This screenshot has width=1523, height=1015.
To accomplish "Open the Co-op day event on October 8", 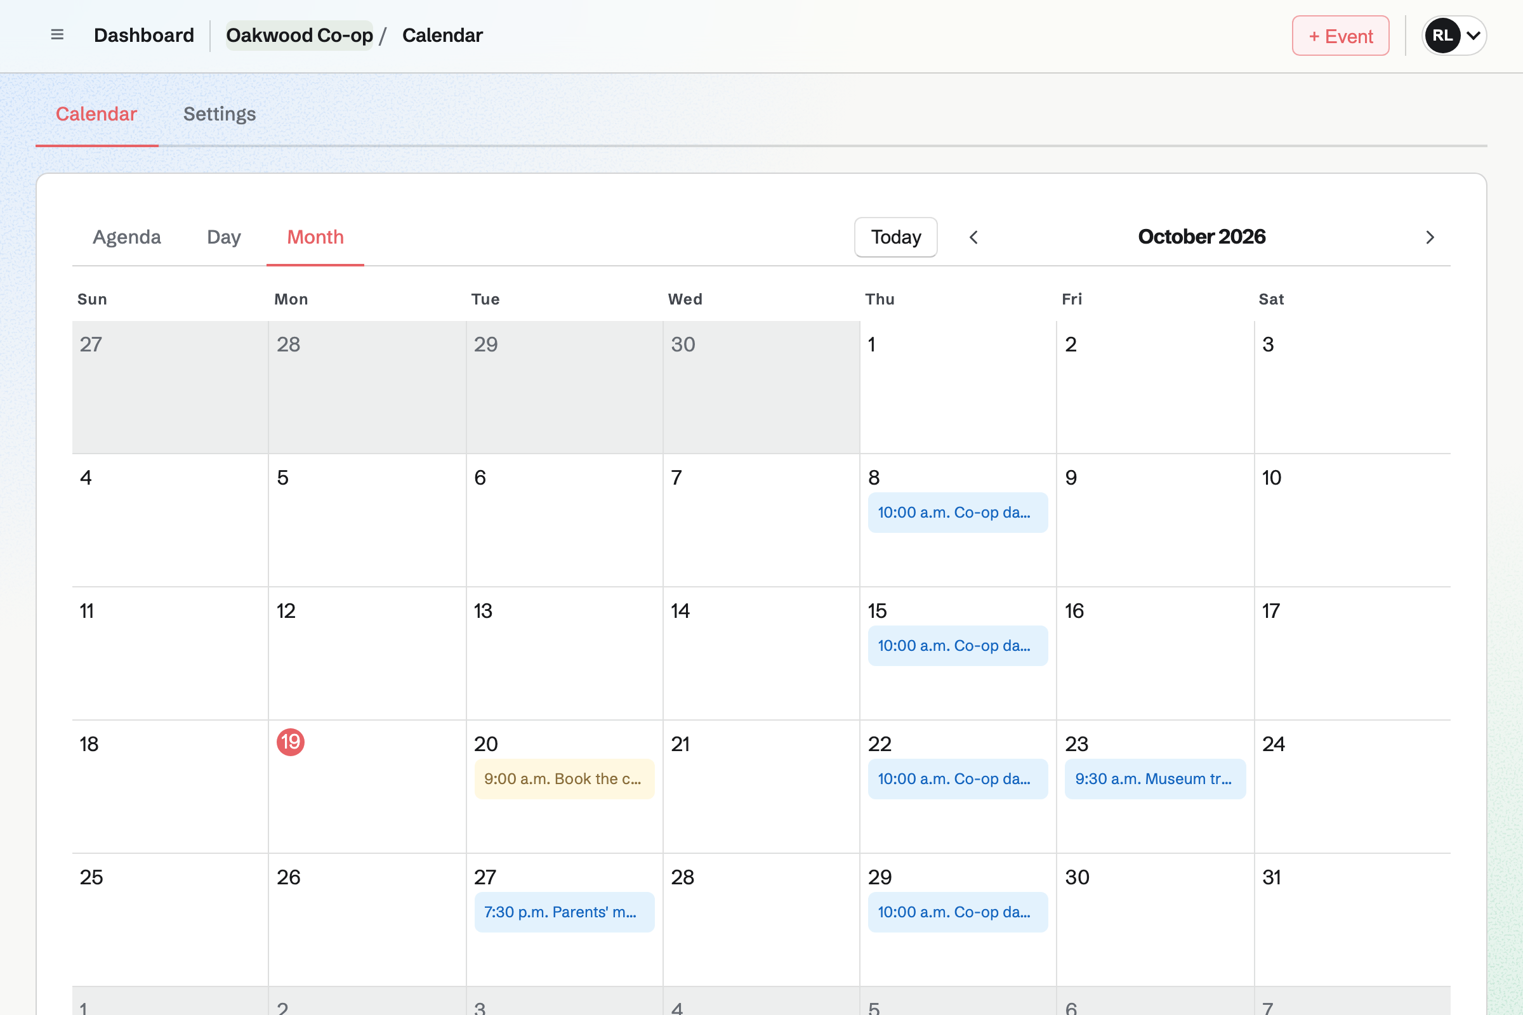I will tap(958, 512).
